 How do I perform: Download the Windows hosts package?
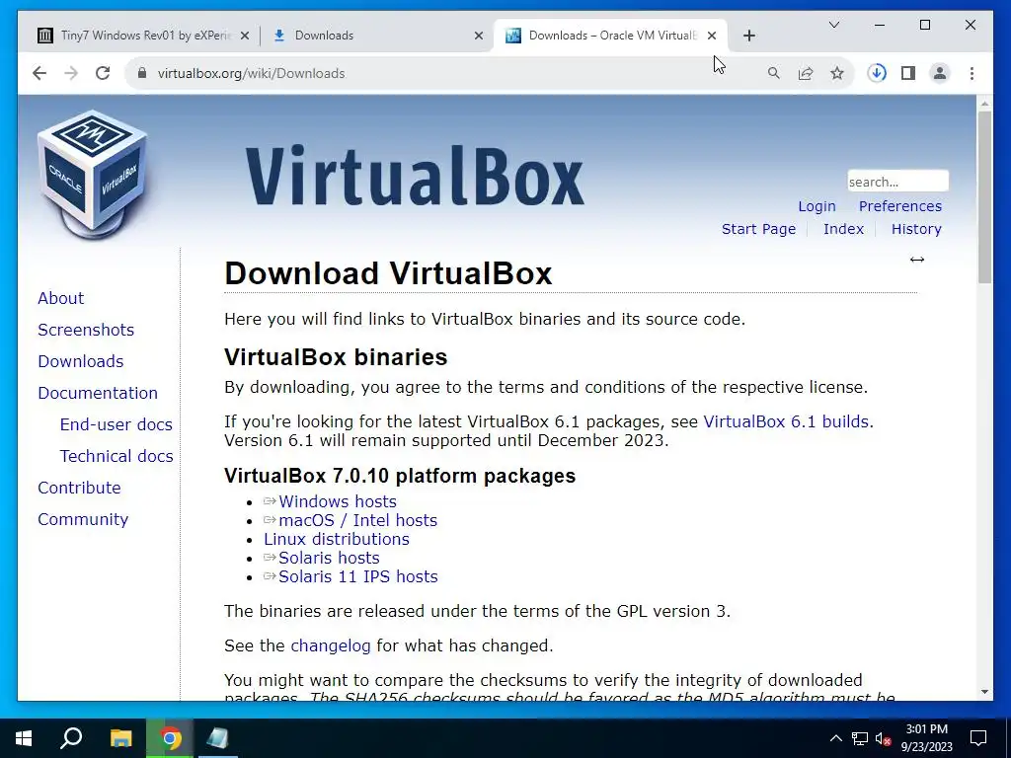point(338,501)
